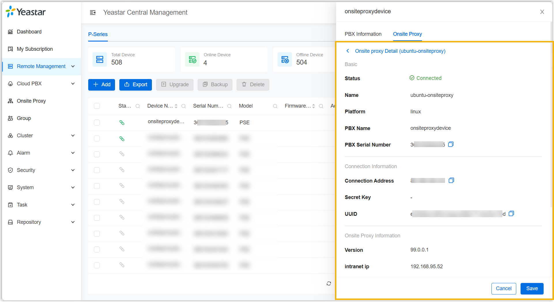This screenshot has width=554, height=302.
Task: Switch to the PBX Information tab
Action: 363,34
